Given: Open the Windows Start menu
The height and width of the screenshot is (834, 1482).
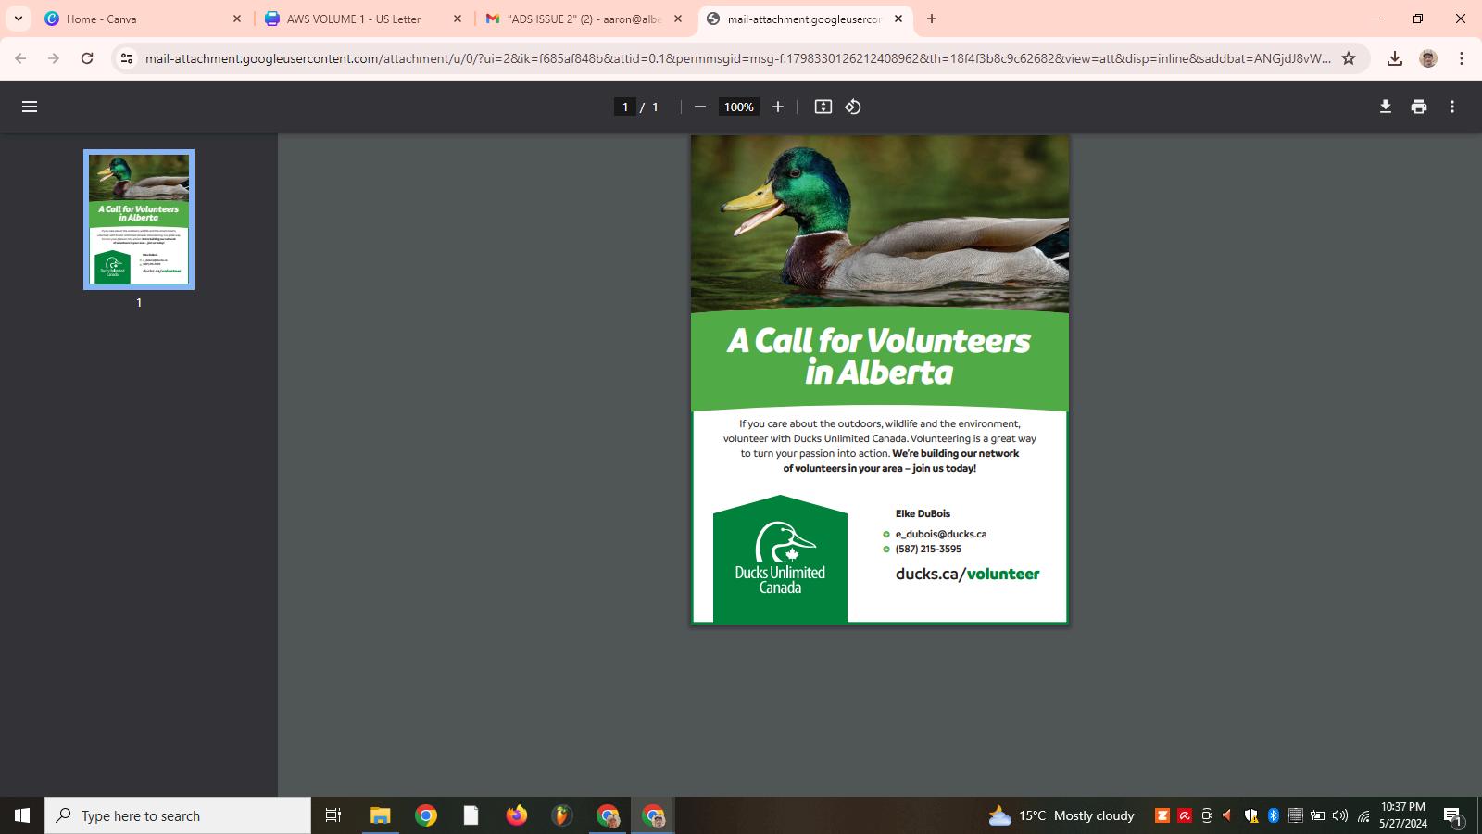Looking at the screenshot, I should 22,815.
